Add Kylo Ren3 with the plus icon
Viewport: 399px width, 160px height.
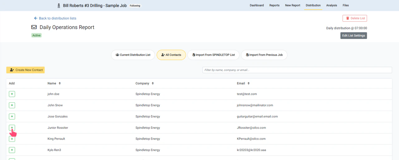tap(12, 150)
